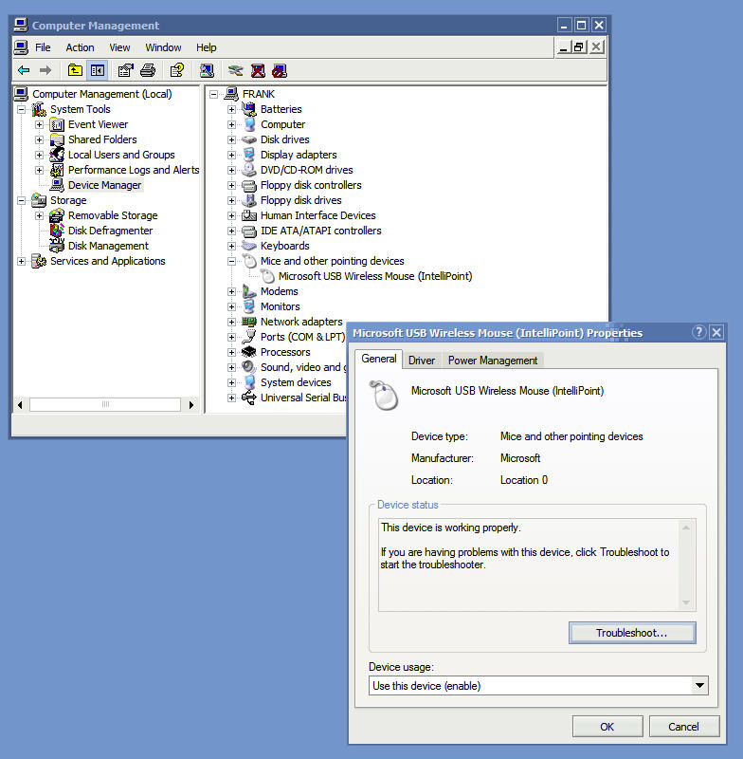The image size is (743, 759).
Task: Collapse Mice and other pointing devices
Action: point(231,261)
